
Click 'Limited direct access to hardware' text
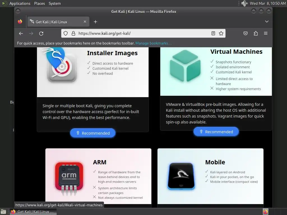(x=234, y=81)
